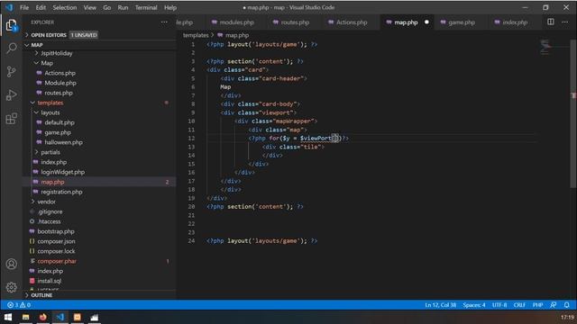Open the notifications bell icon
Image resolution: width=577 pixels, height=324 pixels.
(567, 305)
